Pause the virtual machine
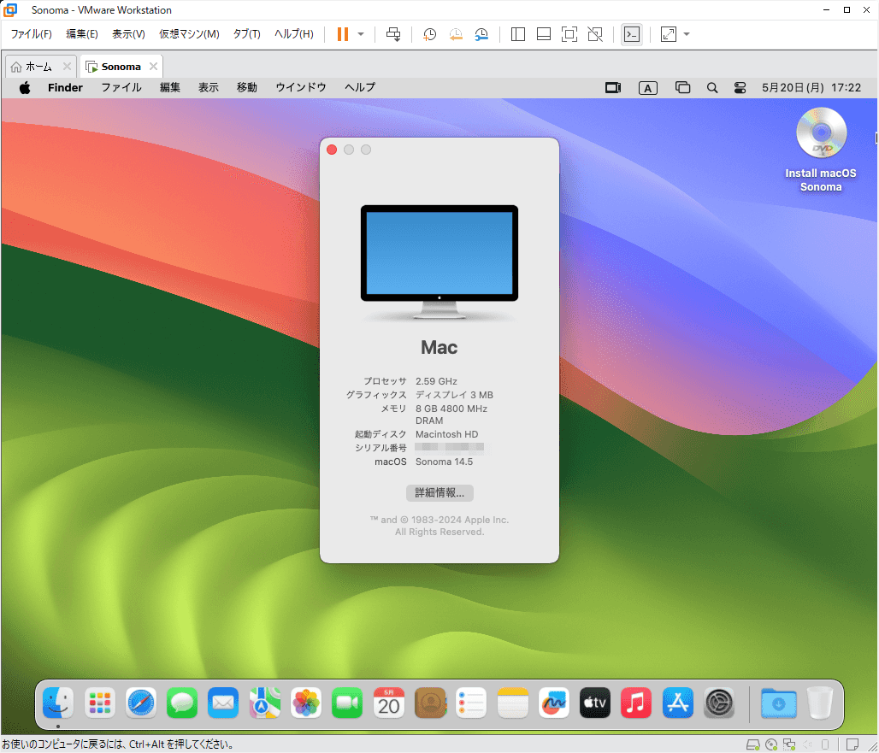This screenshot has height=753, width=879. (343, 34)
